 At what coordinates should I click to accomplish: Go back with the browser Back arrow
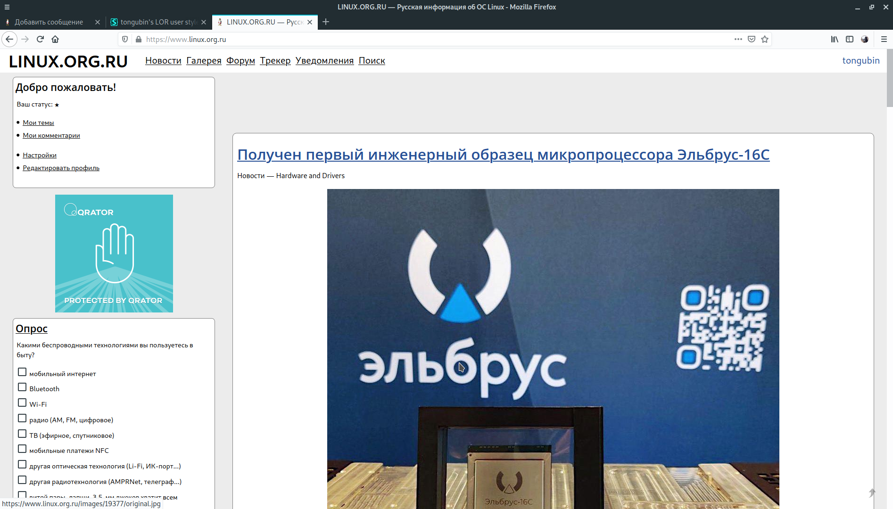coord(9,39)
